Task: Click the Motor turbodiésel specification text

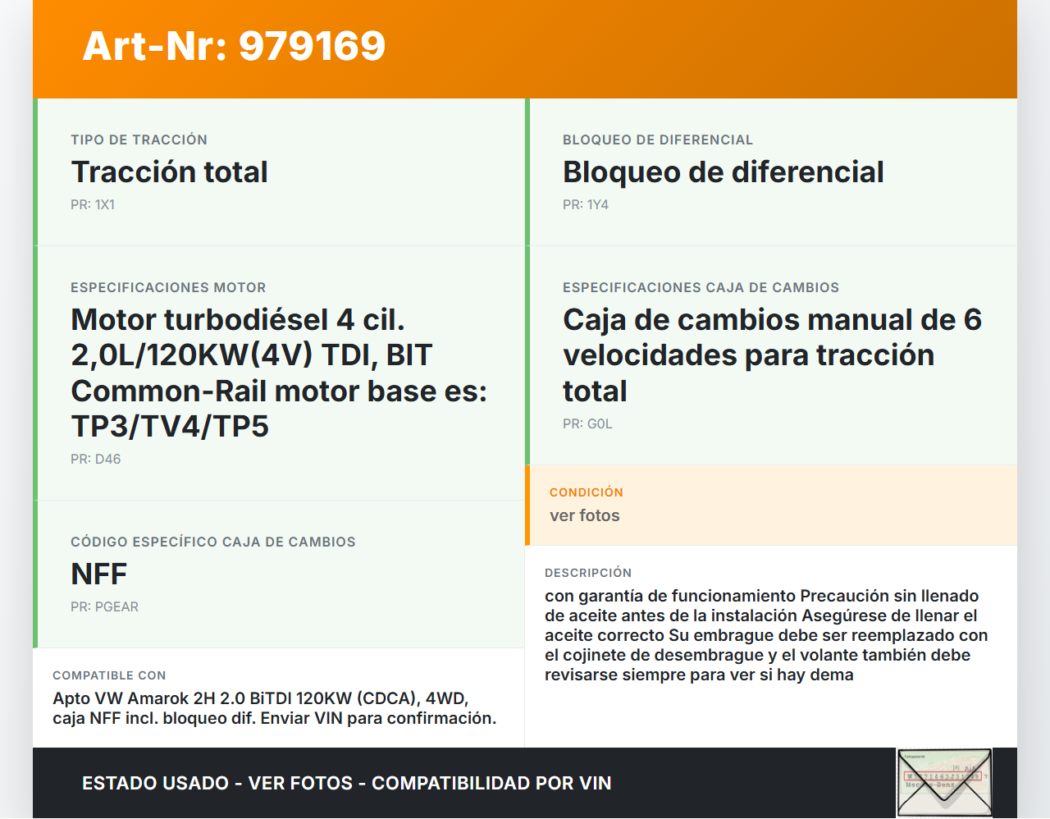Action: point(279,373)
